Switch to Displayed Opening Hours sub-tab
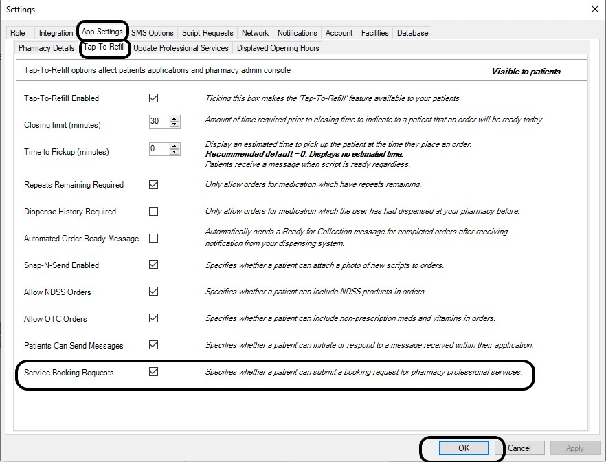606x462 pixels. coord(278,48)
